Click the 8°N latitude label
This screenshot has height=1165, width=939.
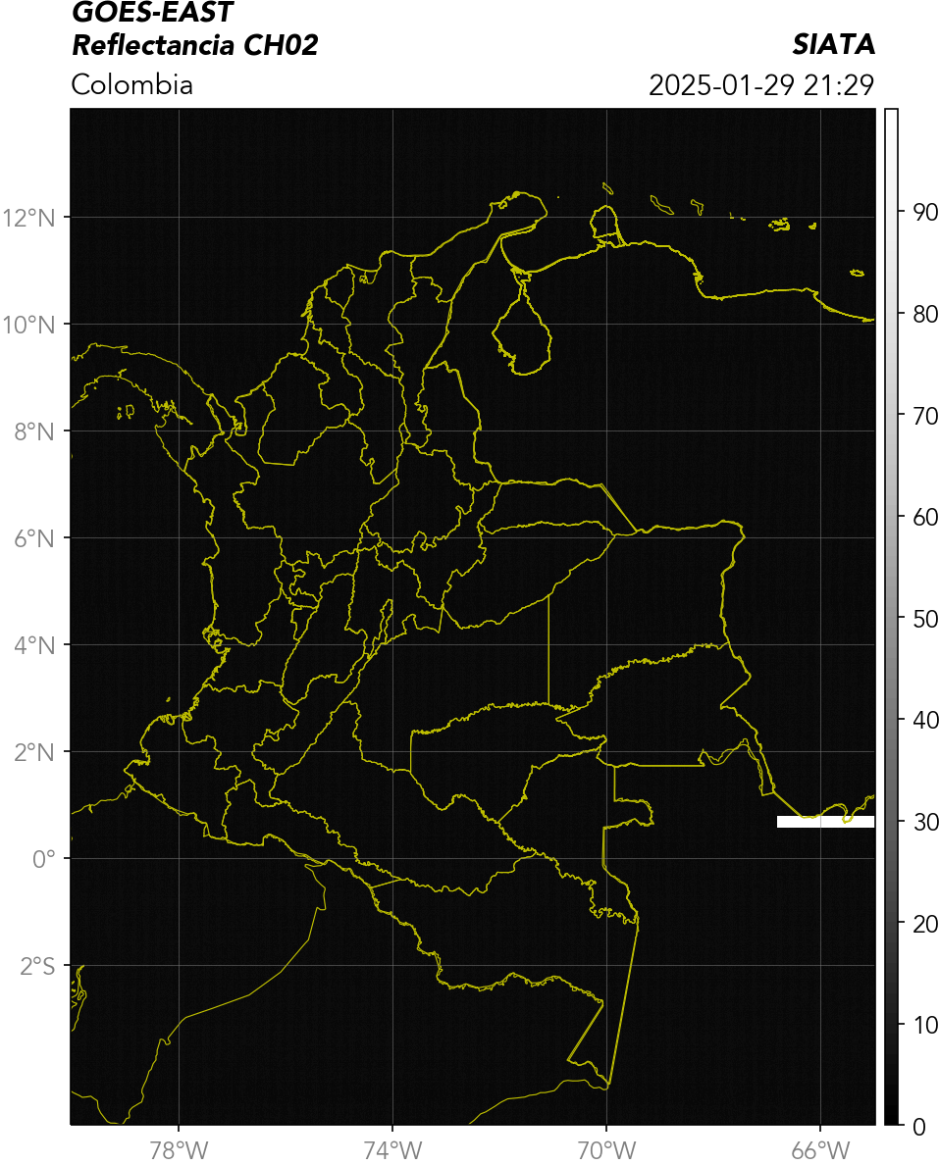pyautogui.click(x=34, y=431)
